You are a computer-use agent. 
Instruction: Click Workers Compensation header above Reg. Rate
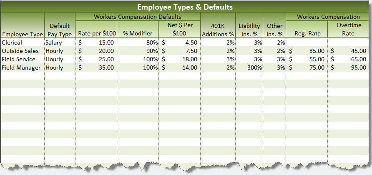[328, 17]
